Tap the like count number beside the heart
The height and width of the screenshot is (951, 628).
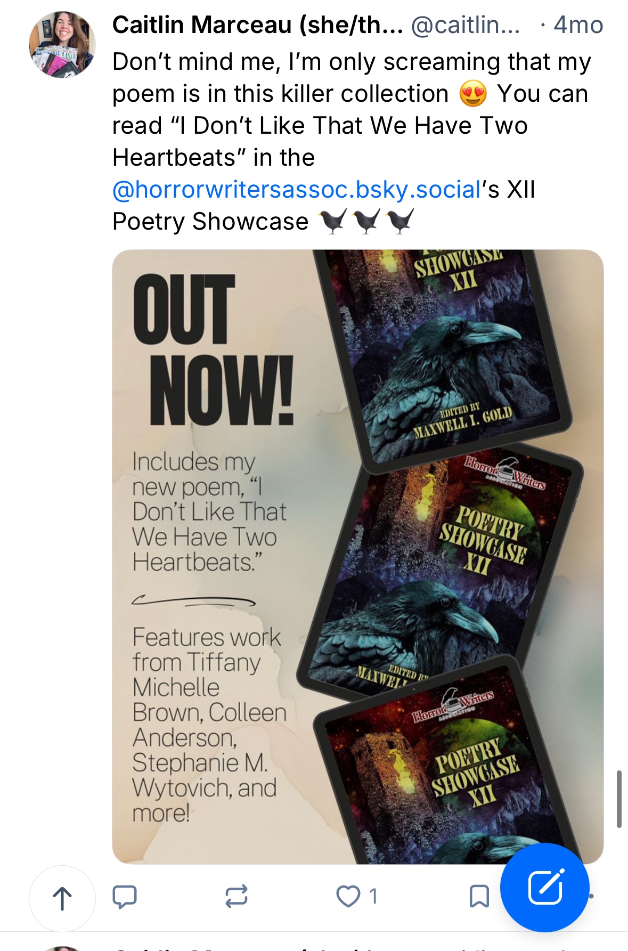pyautogui.click(x=373, y=896)
